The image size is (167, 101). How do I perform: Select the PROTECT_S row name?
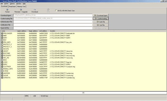tap(8, 47)
